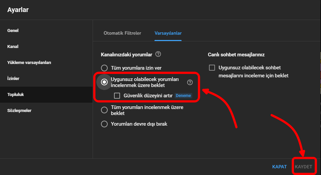Check Uygunsuz olabilecek sohbet mesajlarını checkbox
This screenshot has height=175, width=321.
(x=212, y=68)
